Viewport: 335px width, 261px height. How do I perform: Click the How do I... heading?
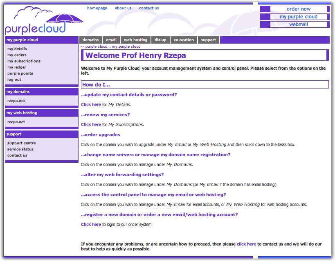[x=96, y=85]
